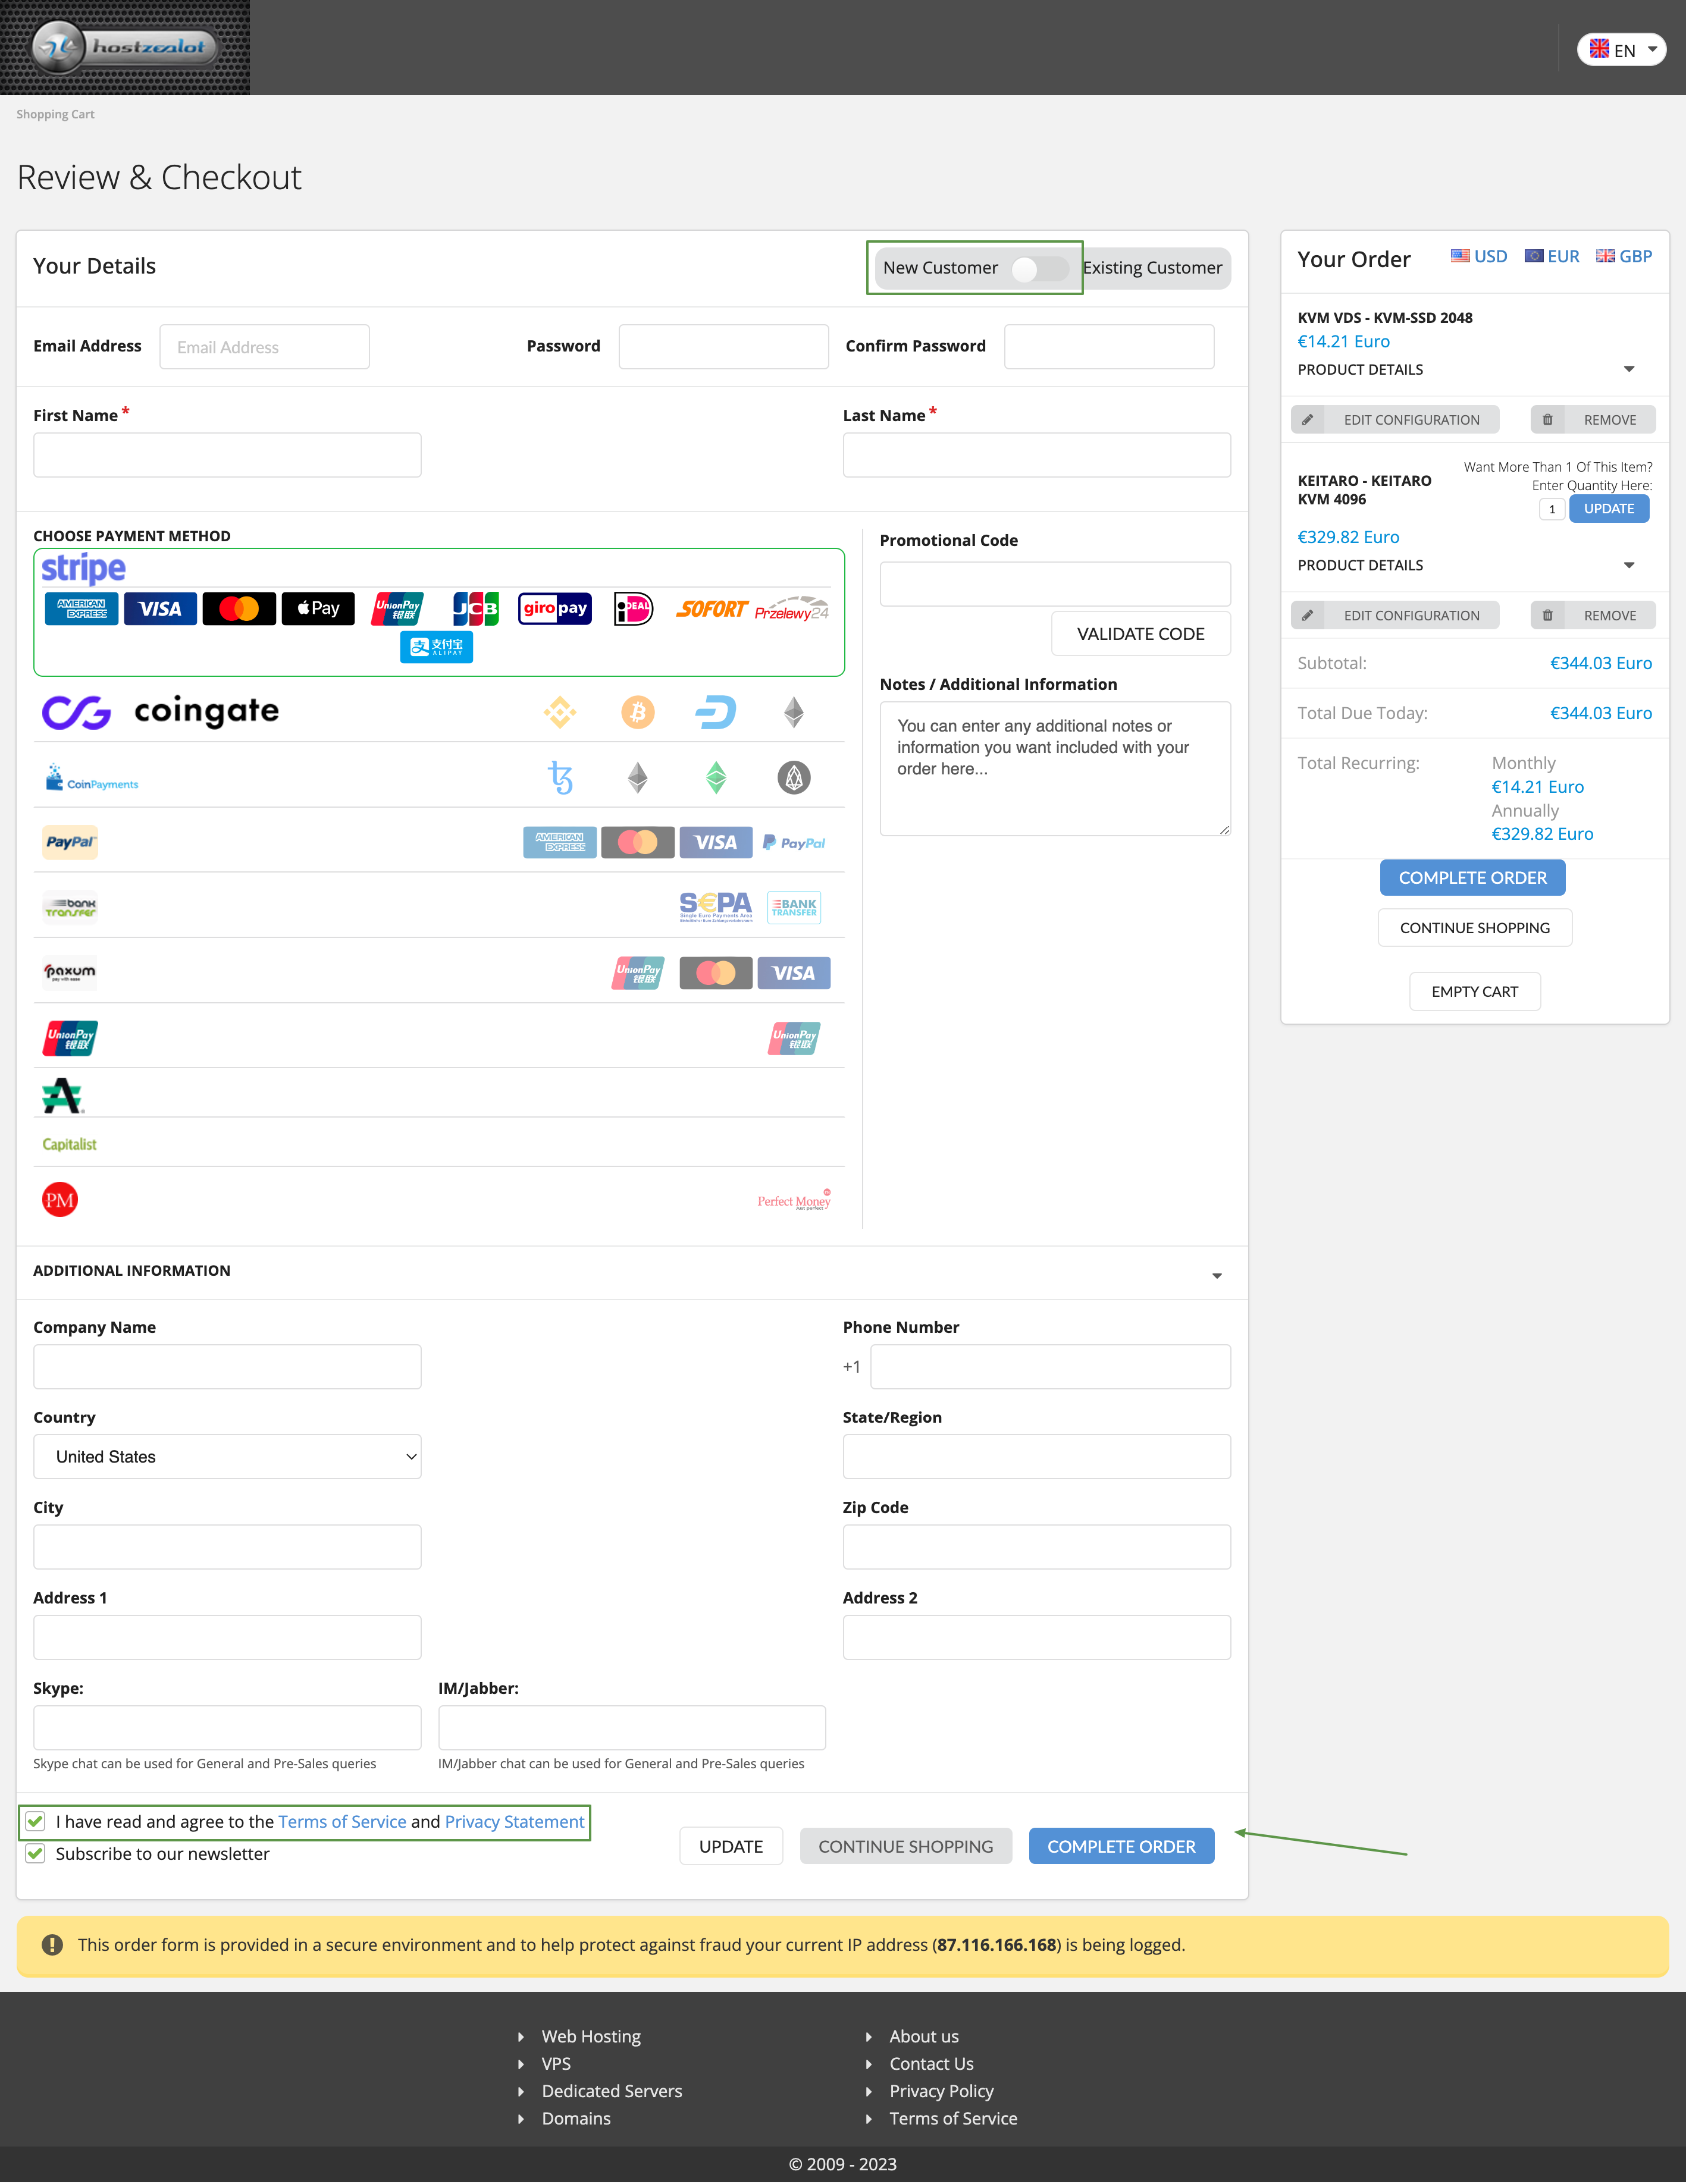1686x2184 pixels.
Task: Click Notes / Additional Information textarea
Action: pos(1055,768)
